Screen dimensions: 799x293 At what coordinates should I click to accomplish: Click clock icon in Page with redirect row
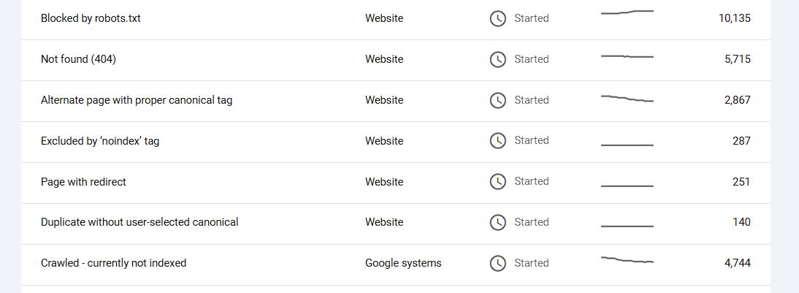pos(497,182)
